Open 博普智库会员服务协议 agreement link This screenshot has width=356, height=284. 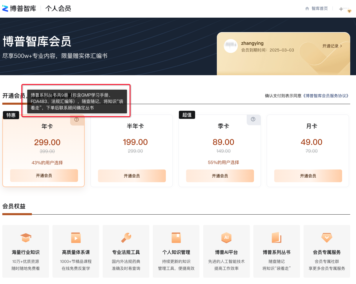point(326,96)
